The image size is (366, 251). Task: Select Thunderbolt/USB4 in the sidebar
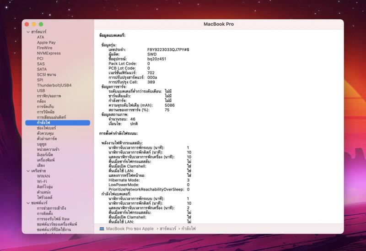click(x=54, y=85)
